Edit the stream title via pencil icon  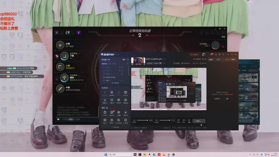pyautogui.click(x=165, y=59)
